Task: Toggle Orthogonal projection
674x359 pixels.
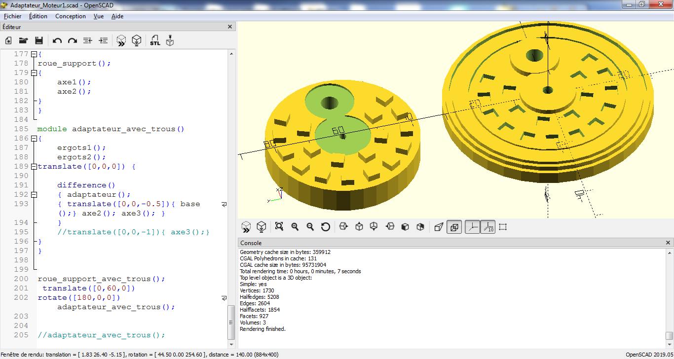Action: pos(454,227)
